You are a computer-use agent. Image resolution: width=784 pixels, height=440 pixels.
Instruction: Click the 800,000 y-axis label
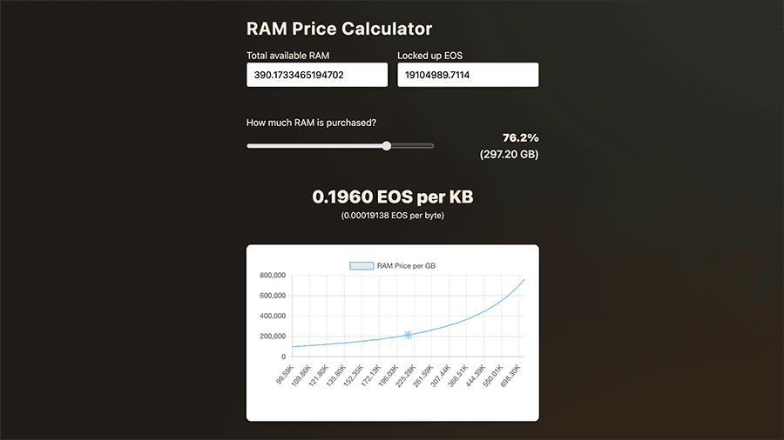[272, 276]
